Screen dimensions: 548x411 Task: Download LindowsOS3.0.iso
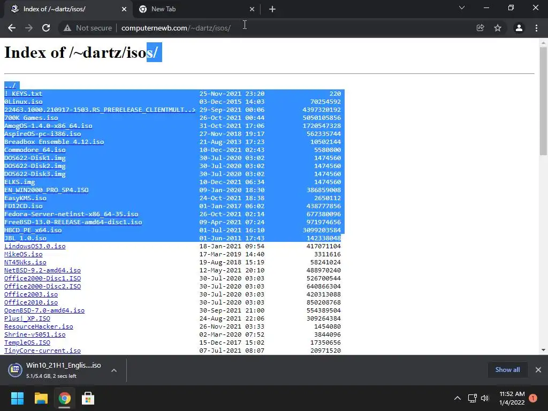[35, 246]
